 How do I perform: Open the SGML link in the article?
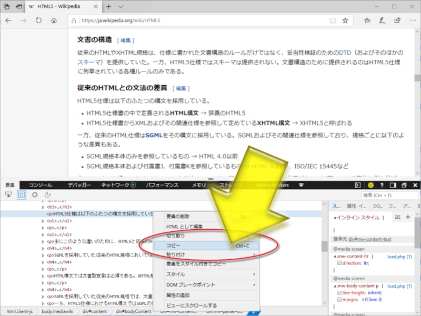pyautogui.click(x=154, y=135)
